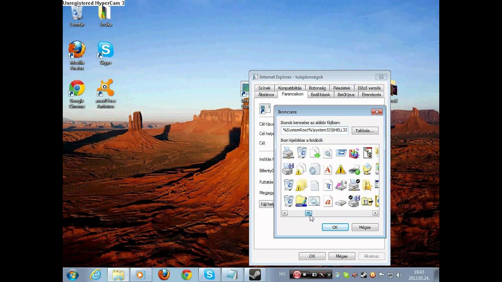Select the documents with yellow warning icon
This screenshot has height=282, width=502.
[x=301, y=169]
